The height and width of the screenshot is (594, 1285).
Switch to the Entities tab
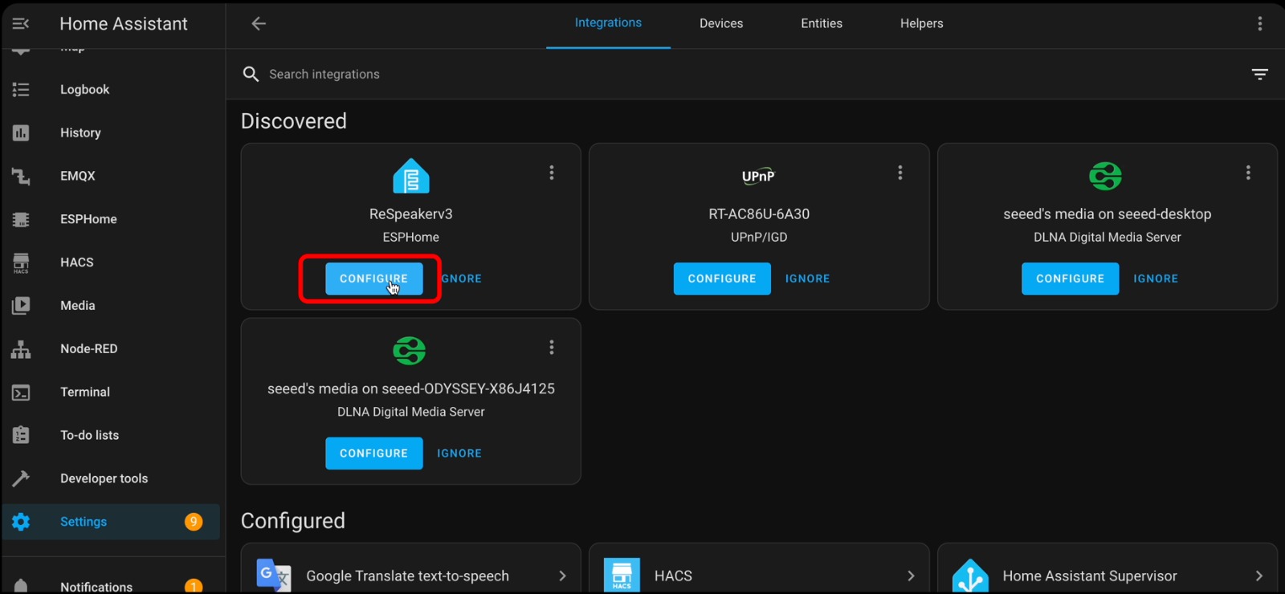click(x=822, y=24)
